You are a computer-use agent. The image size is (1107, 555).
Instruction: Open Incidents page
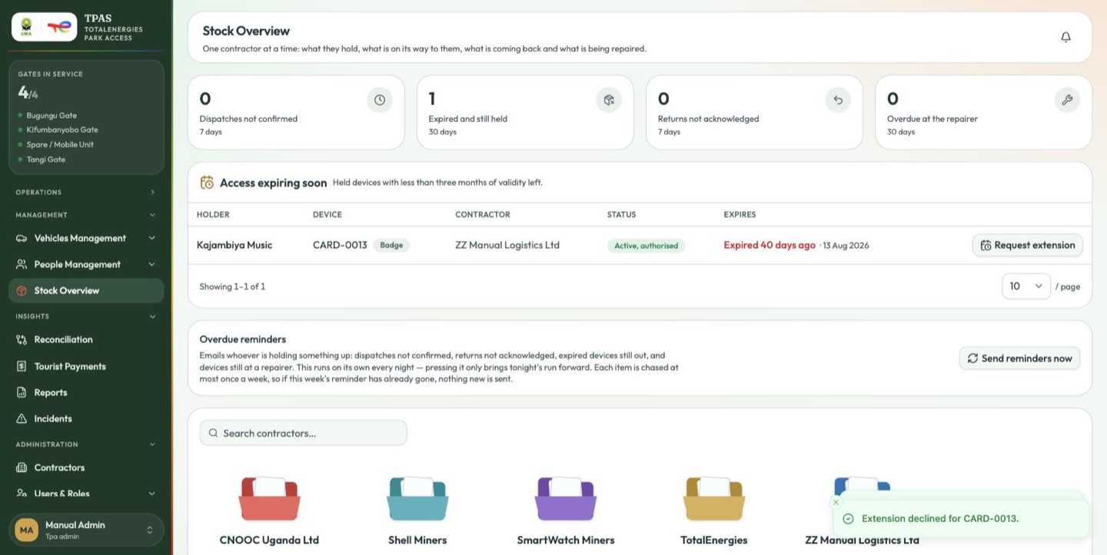(x=86, y=418)
